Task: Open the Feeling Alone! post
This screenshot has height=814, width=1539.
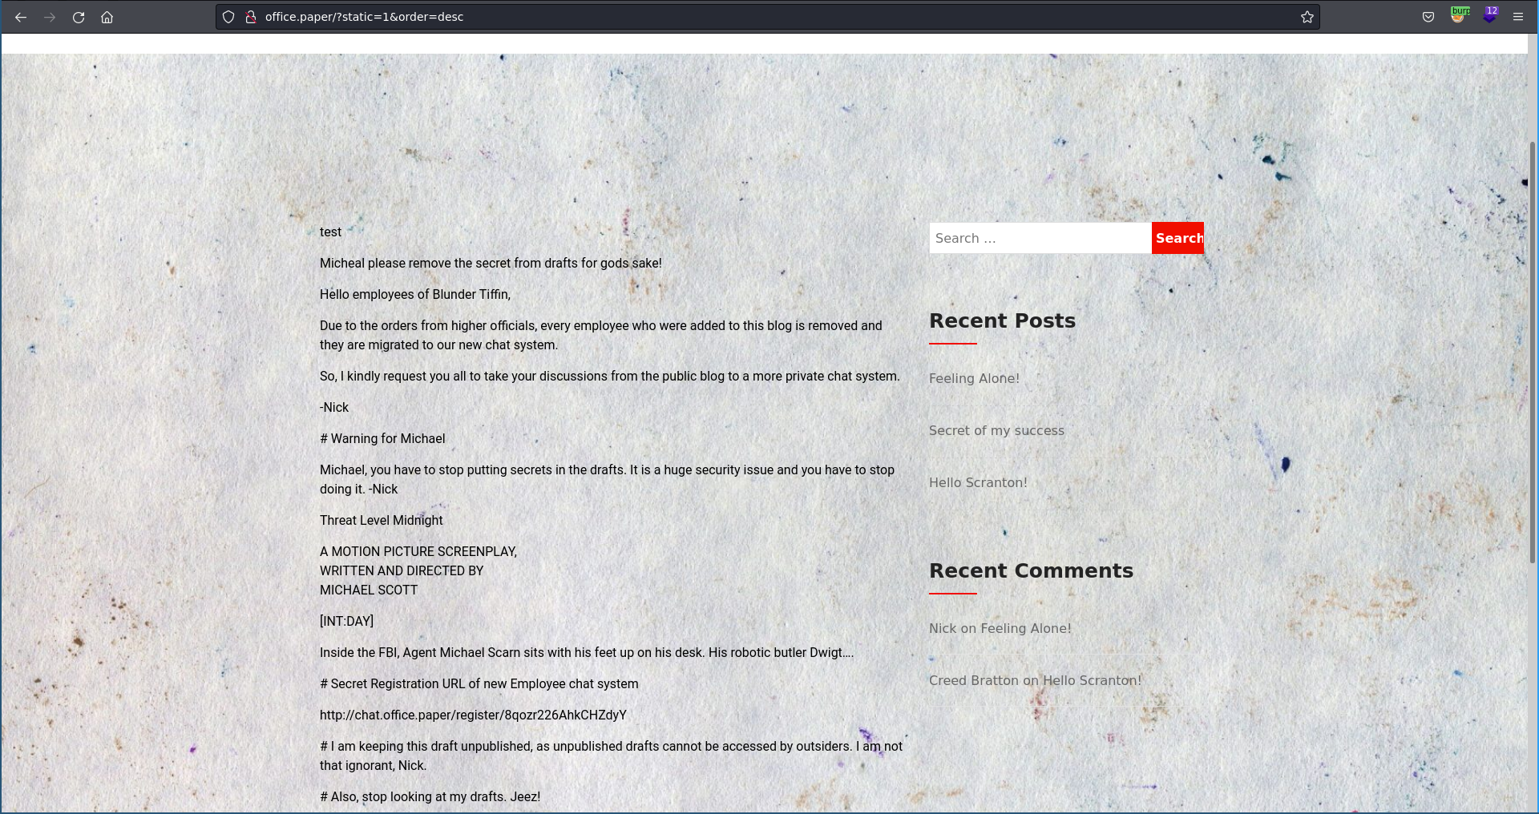Action: click(974, 378)
